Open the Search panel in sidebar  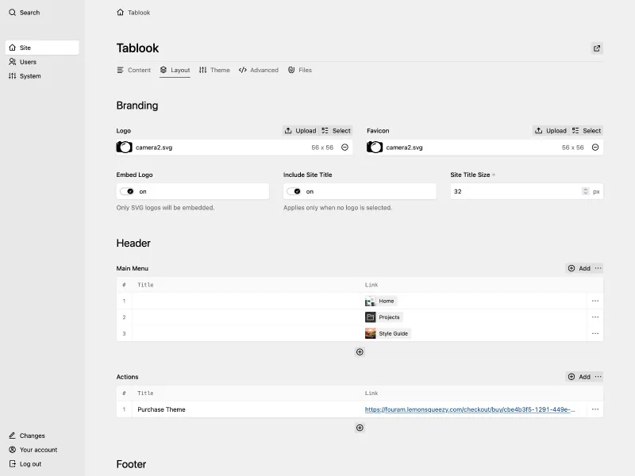pyautogui.click(x=25, y=13)
